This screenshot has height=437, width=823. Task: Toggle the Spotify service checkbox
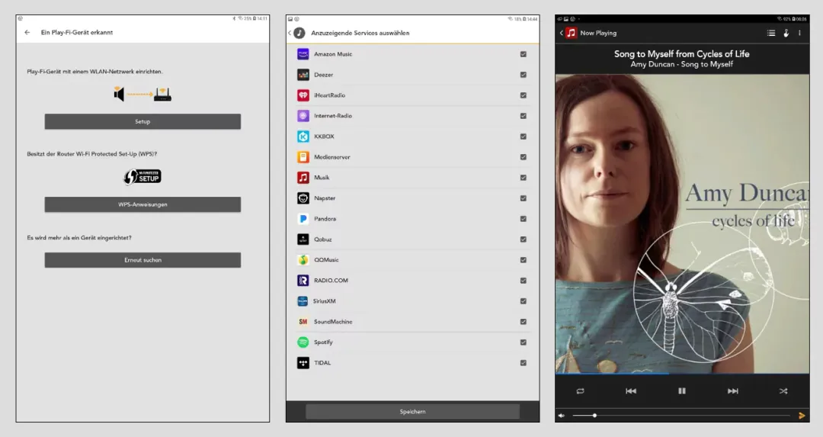coord(523,342)
